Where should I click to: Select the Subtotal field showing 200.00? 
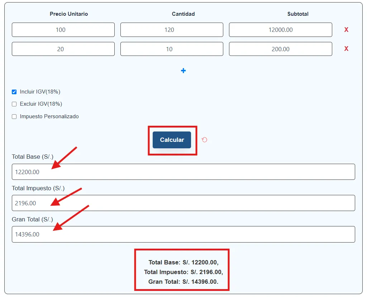coord(280,49)
